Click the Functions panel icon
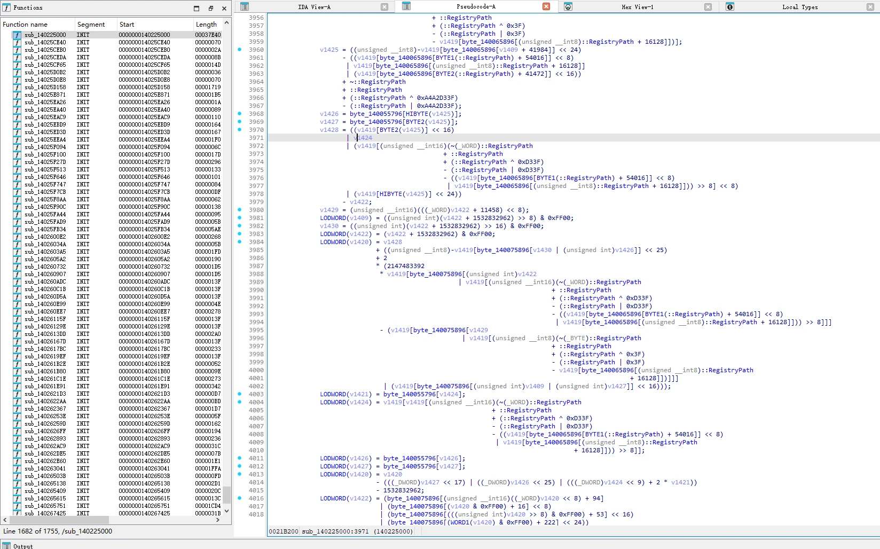Viewport: 880px width, 549px height. (6, 8)
